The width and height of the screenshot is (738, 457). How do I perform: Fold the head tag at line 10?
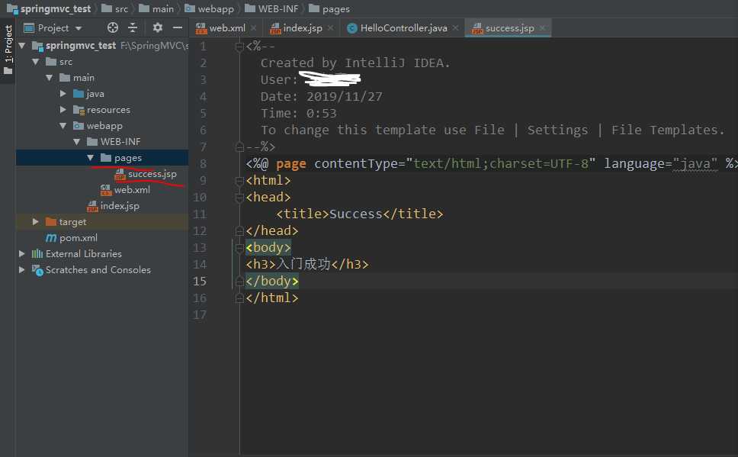(x=239, y=198)
